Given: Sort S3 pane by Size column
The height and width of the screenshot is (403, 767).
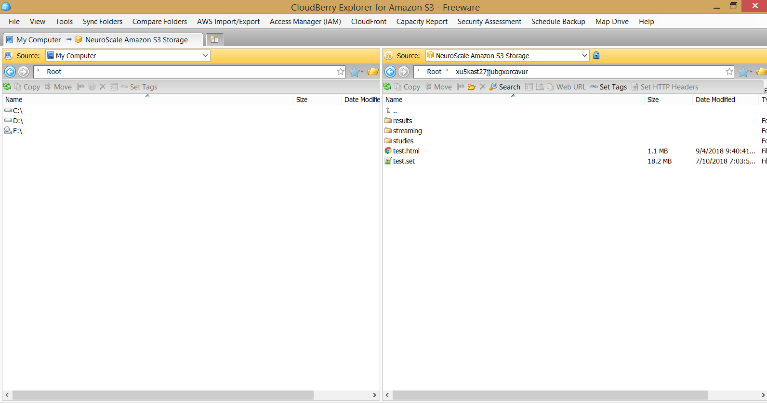Looking at the screenshot, I should point(669,100).
